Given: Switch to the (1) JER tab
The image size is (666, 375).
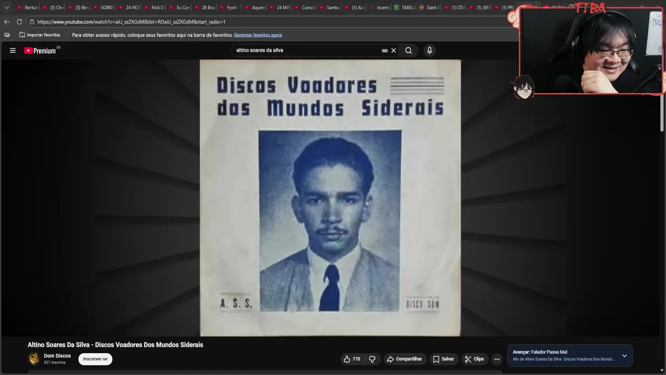Looking at the screenshot, I should coord(480,8).
